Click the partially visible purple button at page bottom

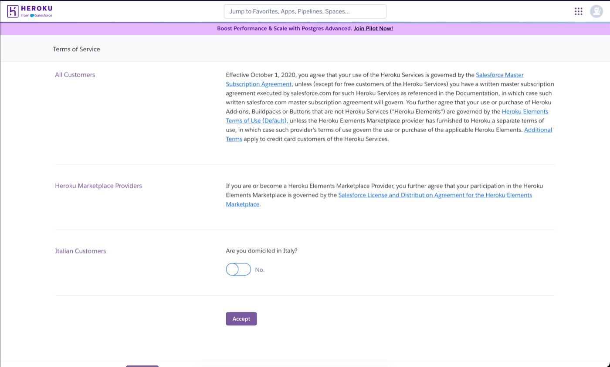[142, 366]
